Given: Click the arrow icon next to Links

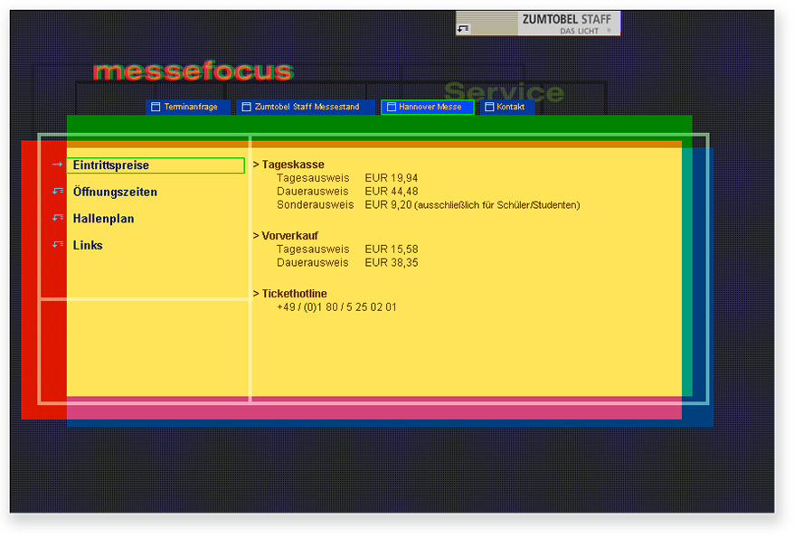Looking at the screenshot, I should (58, 244).
